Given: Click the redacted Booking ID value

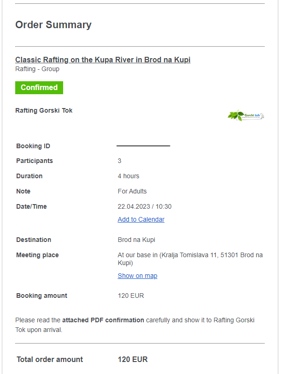Looking at the screenshot, I should coord(143,146).
